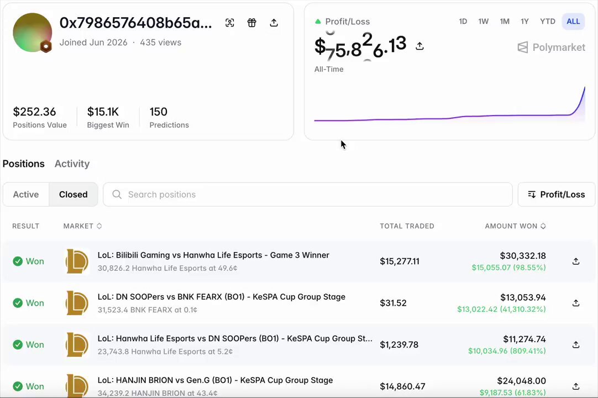Share the DN SOOPers vs BNK FEARX position
This screenshot has height=398, width=598.
(x=576, y=303)
